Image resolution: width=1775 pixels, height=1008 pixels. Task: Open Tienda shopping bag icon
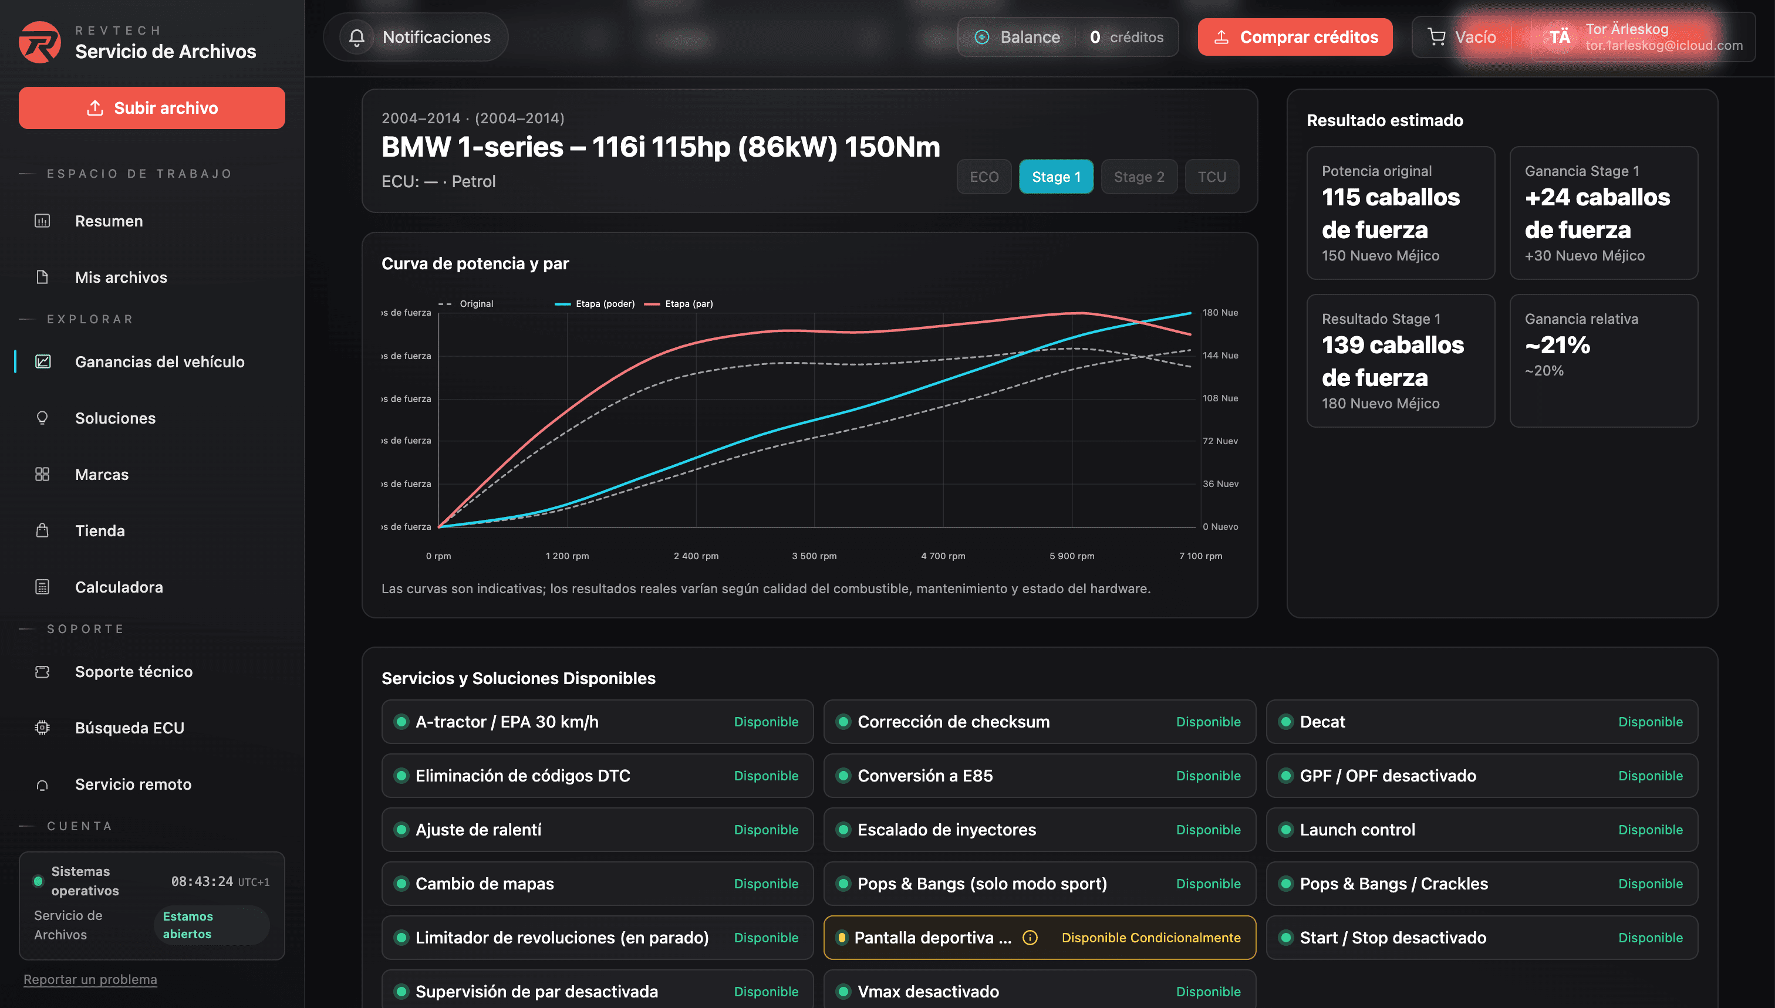point(42,531)
